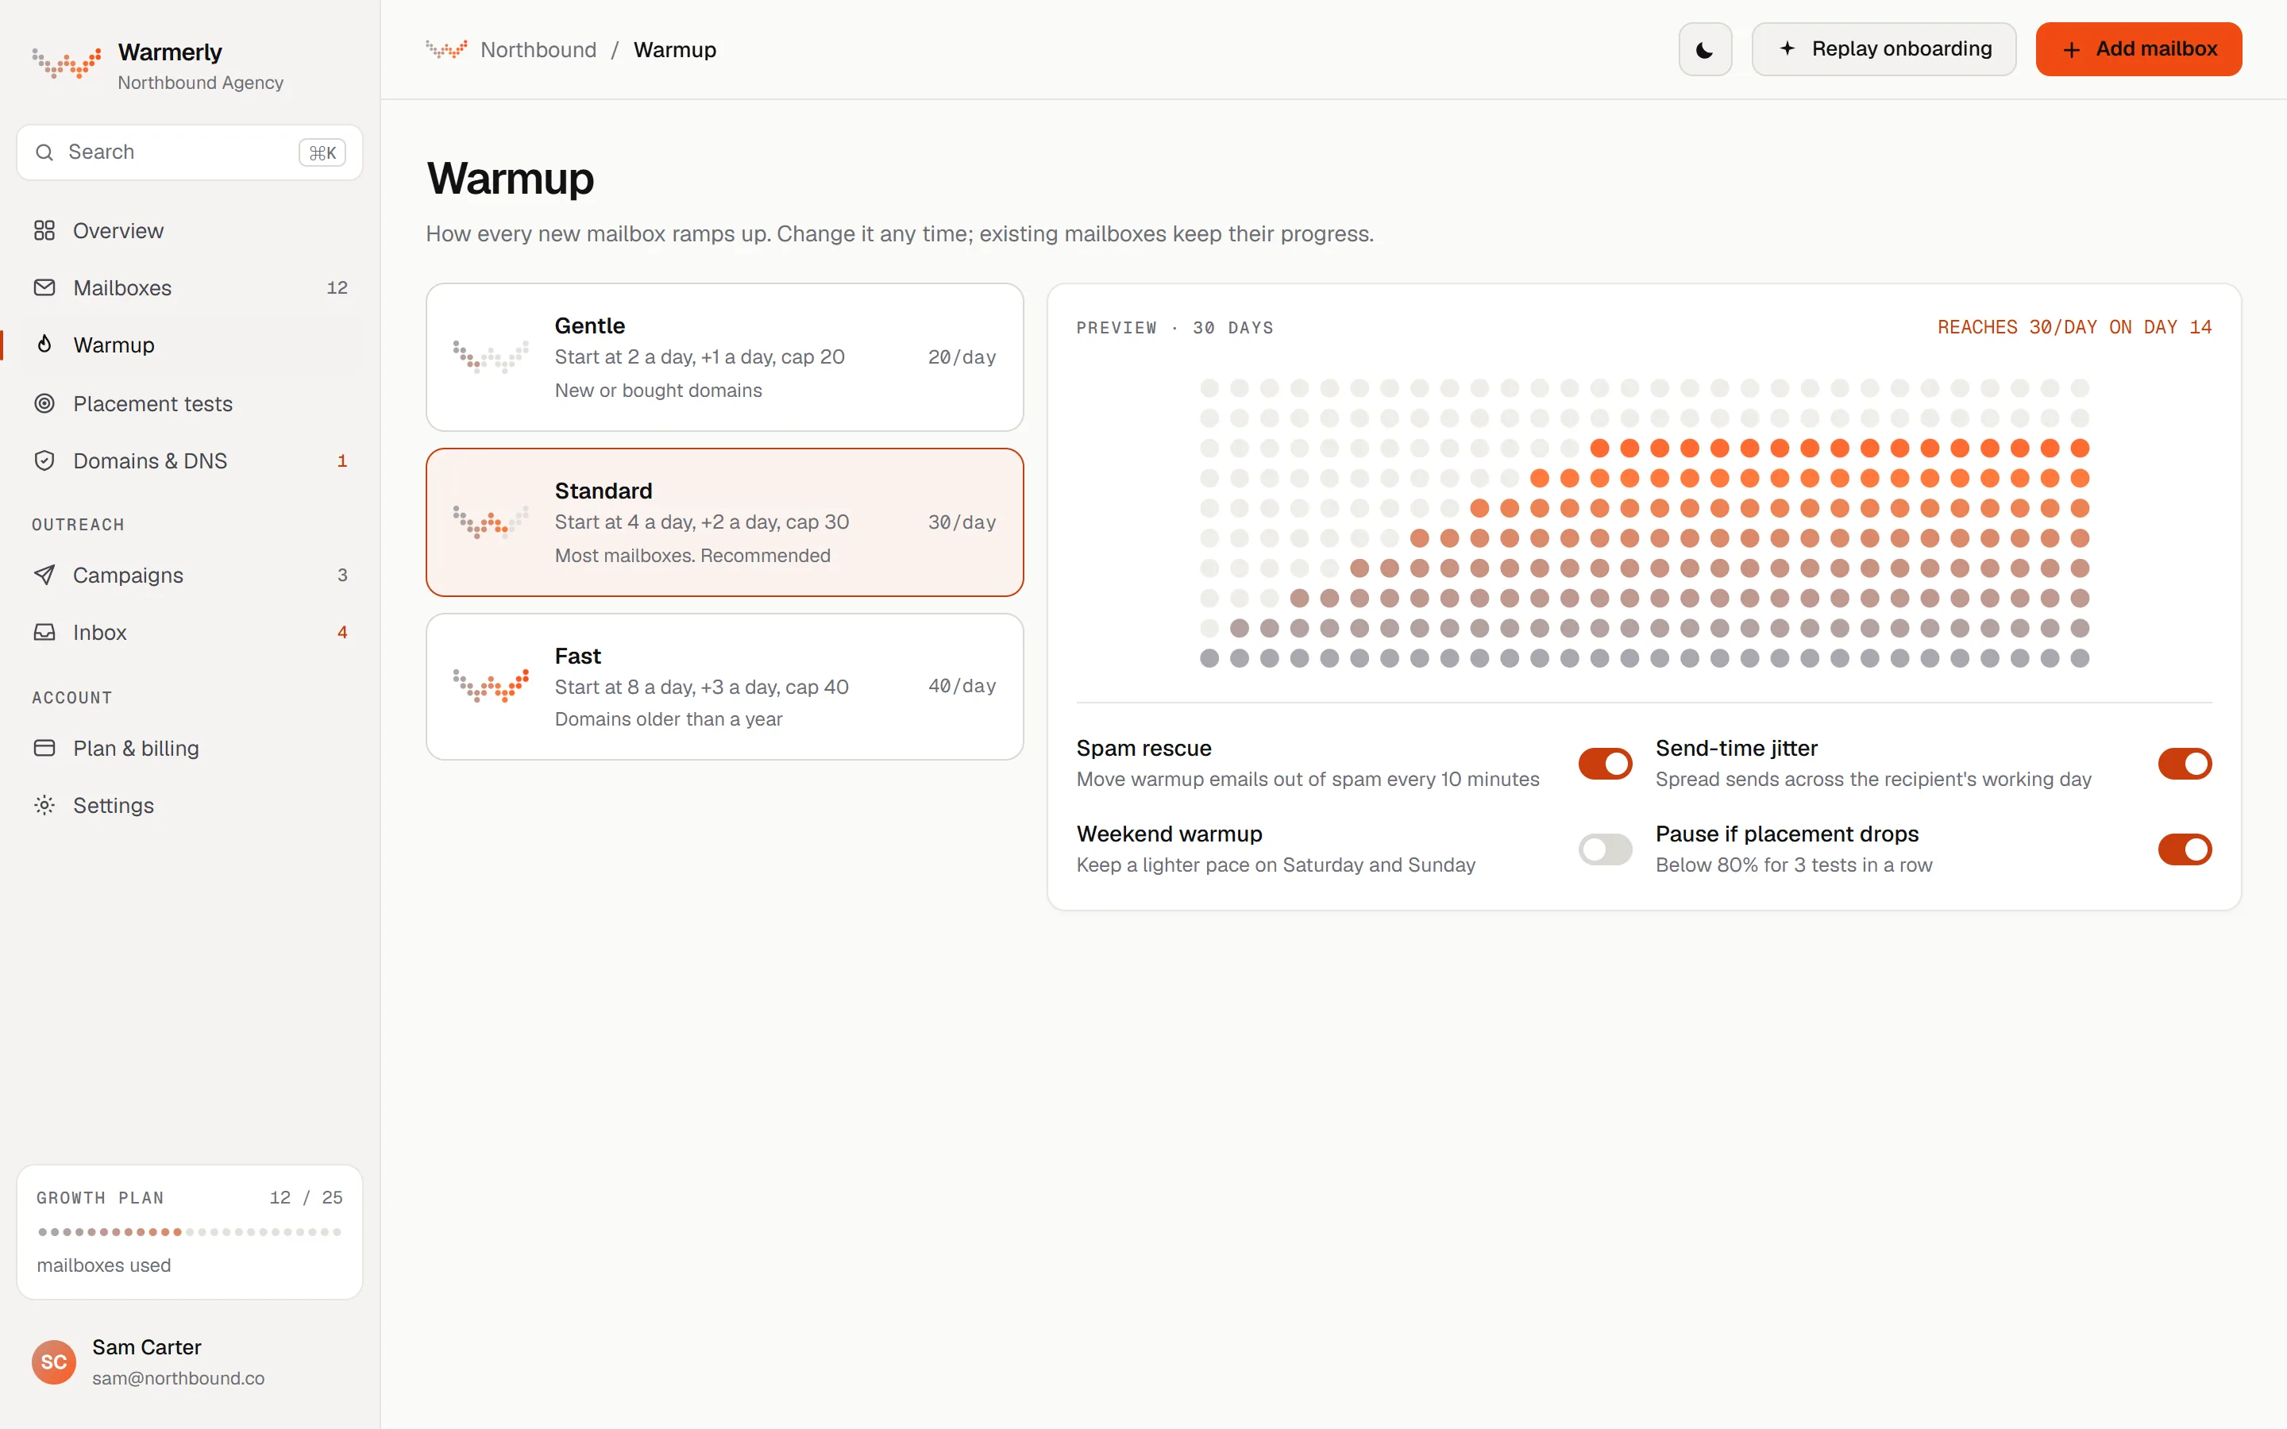The width and height of the screenshot is (2287, 1429).
Task: Click the Search input field
Action: pos(190,152)
